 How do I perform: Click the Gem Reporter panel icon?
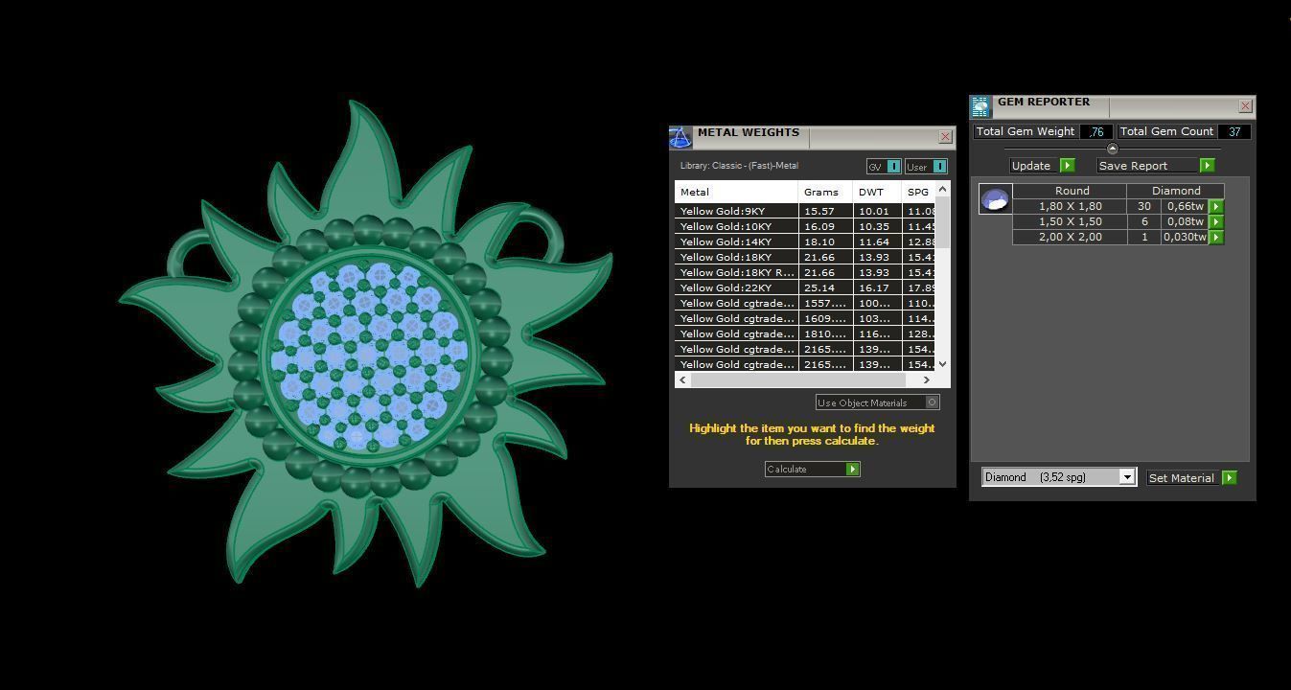[980, 105]
